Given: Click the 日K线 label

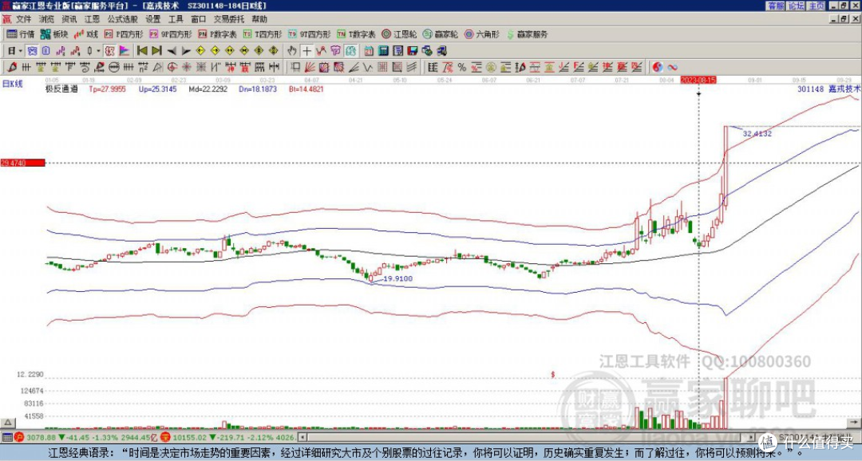Looking at the screenshot, I should (x=13, y=84).
